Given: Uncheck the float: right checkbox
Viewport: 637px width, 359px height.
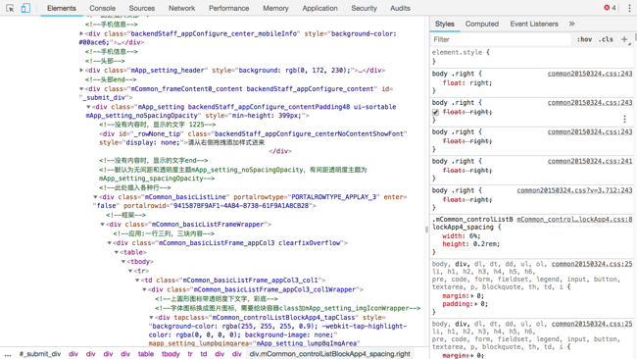Looking at the screenshot, I should click(x=435, y=112).
